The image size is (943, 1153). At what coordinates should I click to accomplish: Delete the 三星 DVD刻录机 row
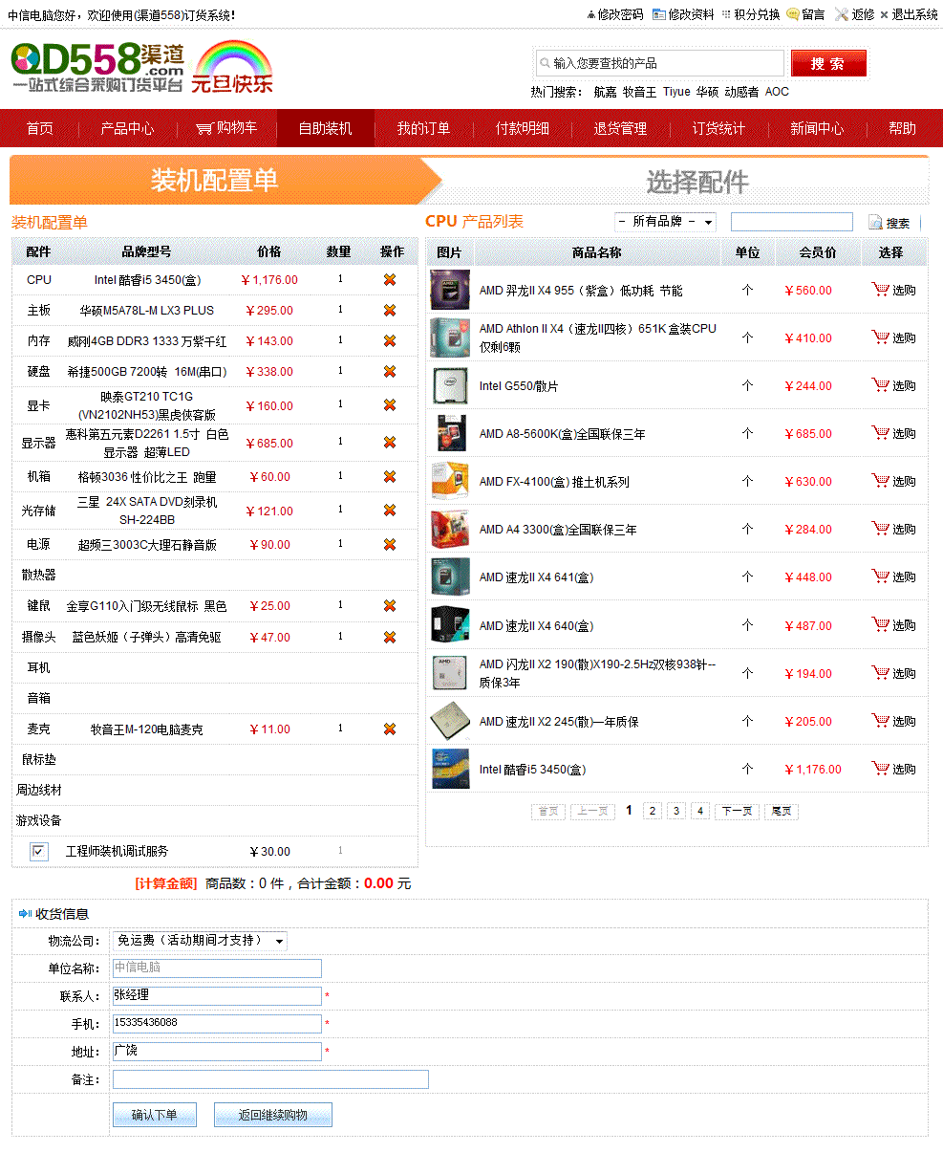click(x=390, y=511)
